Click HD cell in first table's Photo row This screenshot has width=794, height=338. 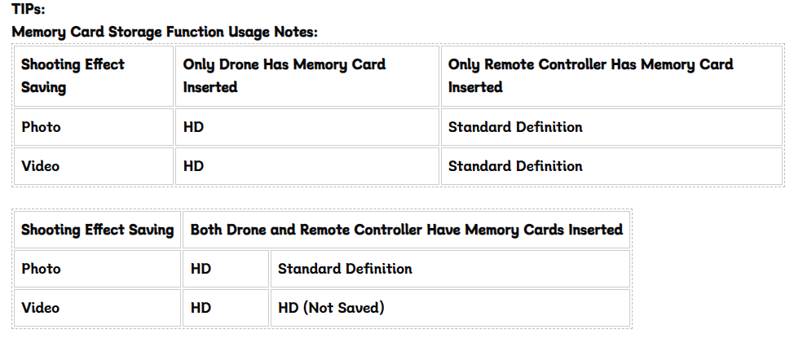coord(194,127)
